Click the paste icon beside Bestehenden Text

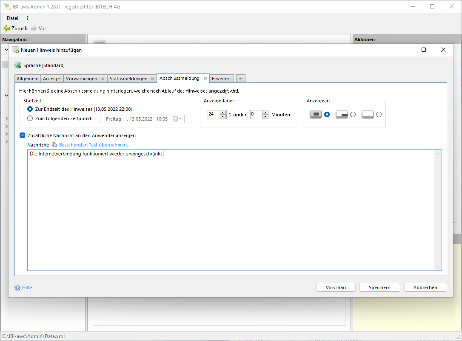pyautogui.click(x=54, y=145)
